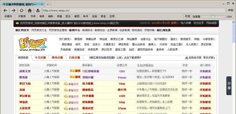Toggle the 辅助 assist toolbar button

pyautogui.click(x=50, y=16)
